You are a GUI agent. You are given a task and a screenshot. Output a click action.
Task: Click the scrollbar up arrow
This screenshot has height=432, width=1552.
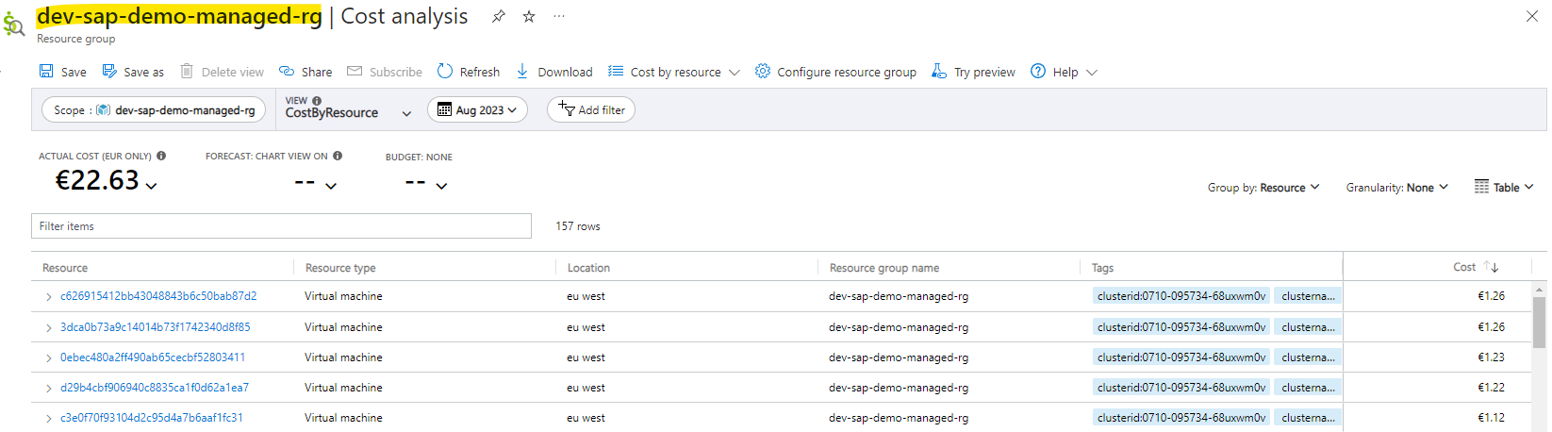tap(1539, 290)
